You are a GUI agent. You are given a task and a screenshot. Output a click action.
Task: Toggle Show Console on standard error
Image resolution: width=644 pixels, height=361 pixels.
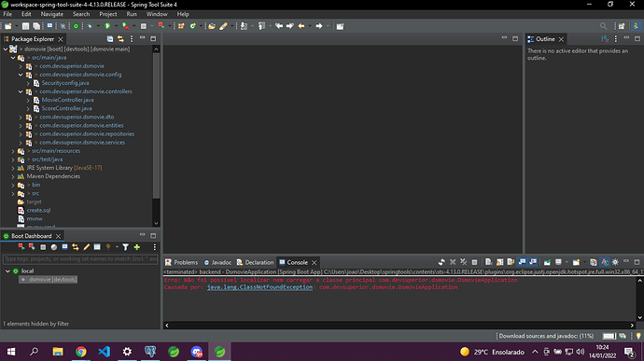tap(533, 262)
